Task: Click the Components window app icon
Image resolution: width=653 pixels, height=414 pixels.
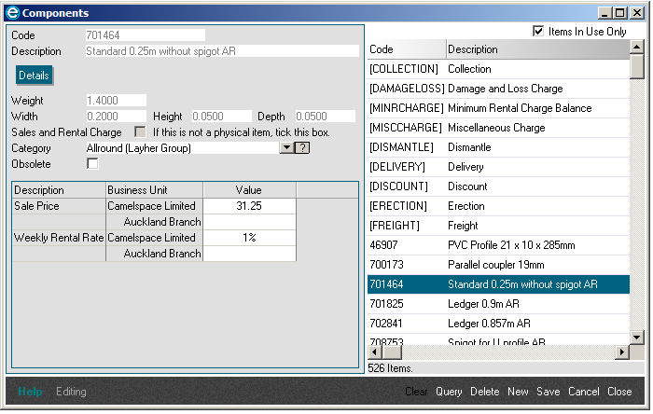Action: pyautogui.click(x=11, y=13)
